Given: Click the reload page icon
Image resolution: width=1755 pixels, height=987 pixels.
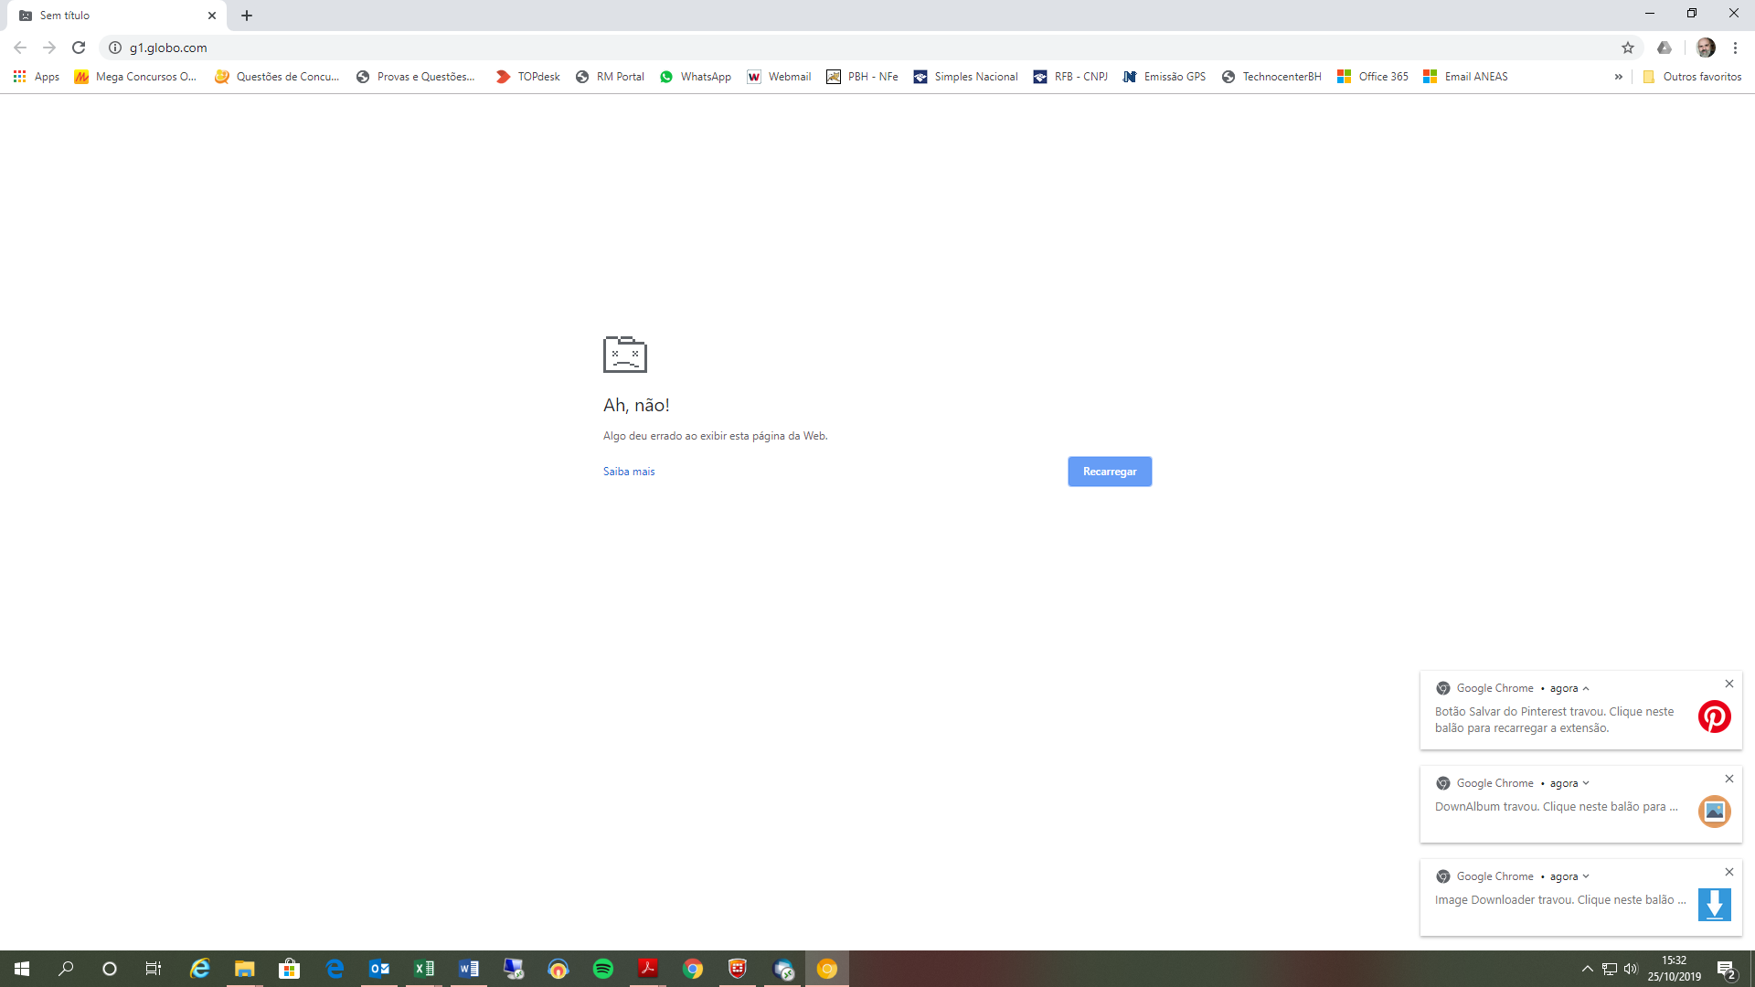Looking at the screenshot, I should tap(79, 48).
